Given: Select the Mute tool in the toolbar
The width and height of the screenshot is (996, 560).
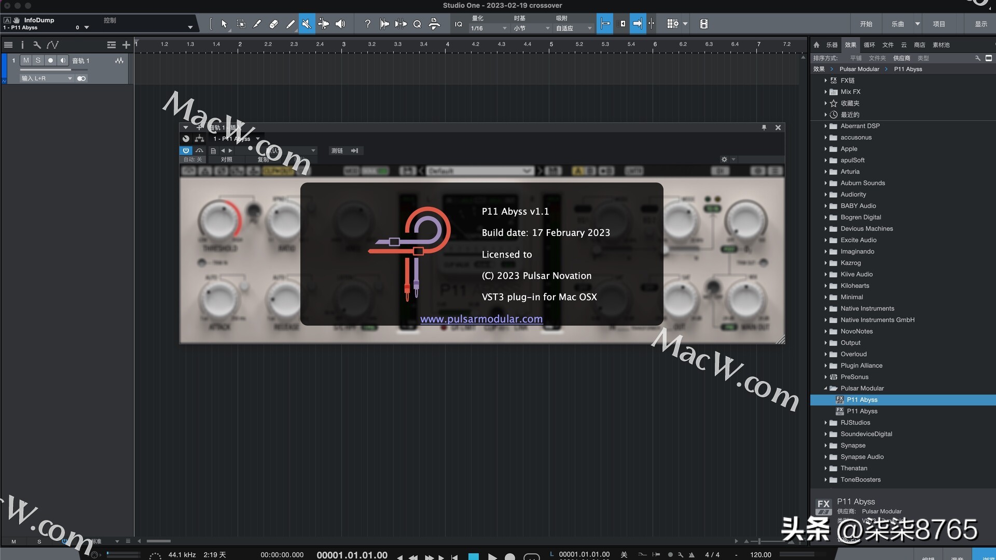Looking at the screenshot, I should (x=307, y=23).
